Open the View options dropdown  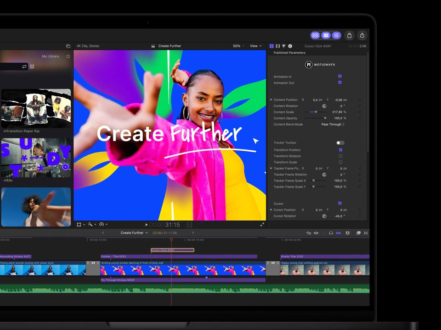[256, 46]
